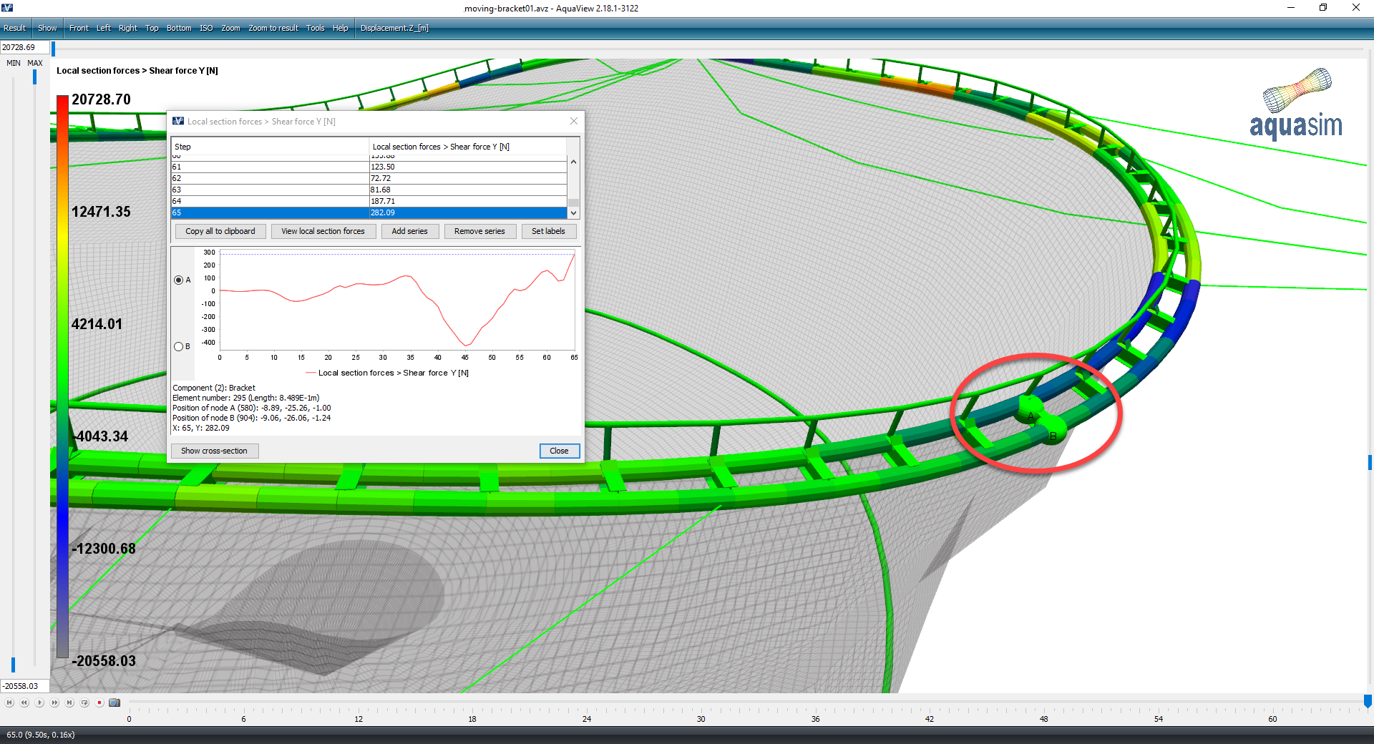Click the Close button in dialog
Screen dimensions: 1374x744
559,451
